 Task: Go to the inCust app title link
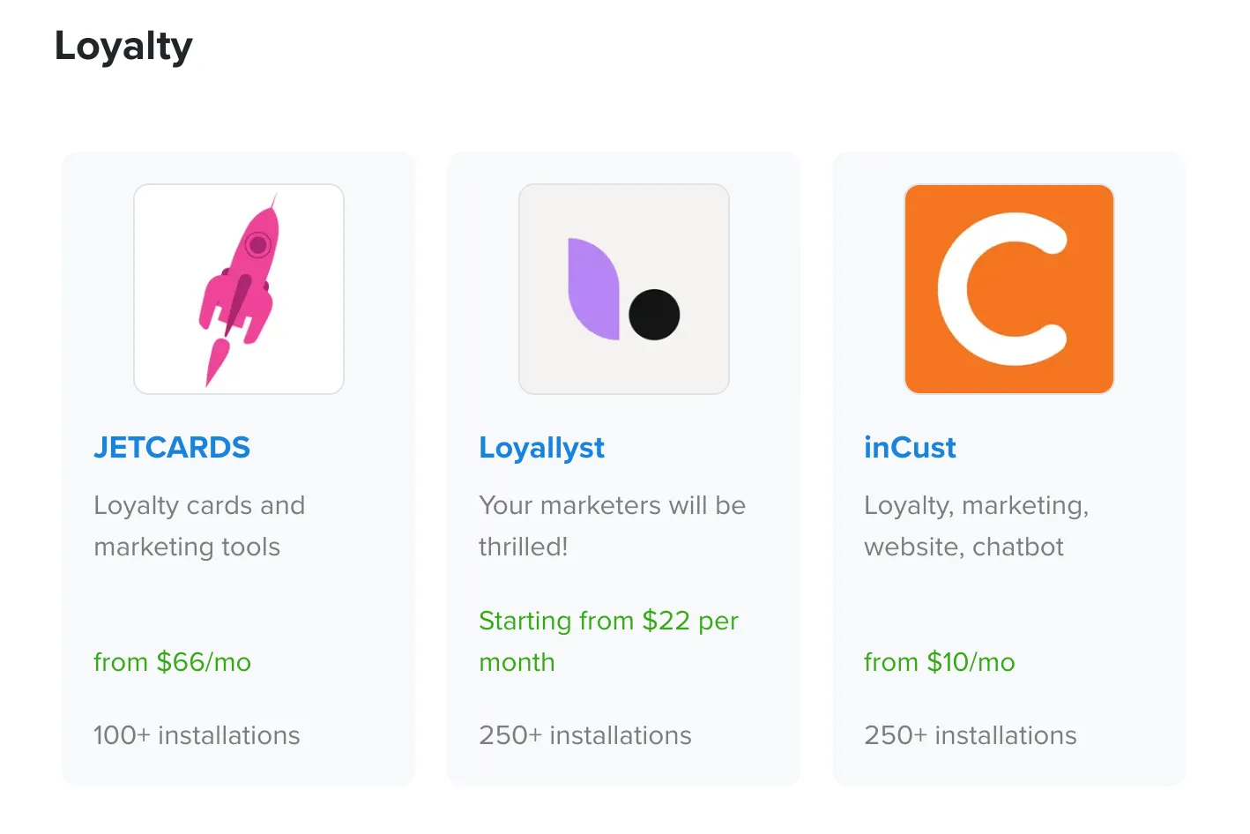pos(910,448)
